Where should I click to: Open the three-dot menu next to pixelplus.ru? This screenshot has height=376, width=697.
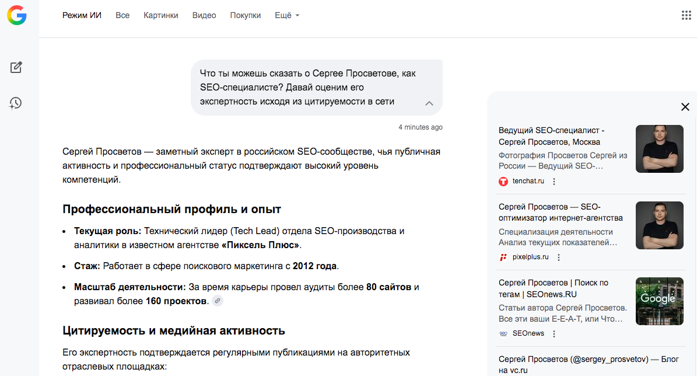click(x=558, y=257)
